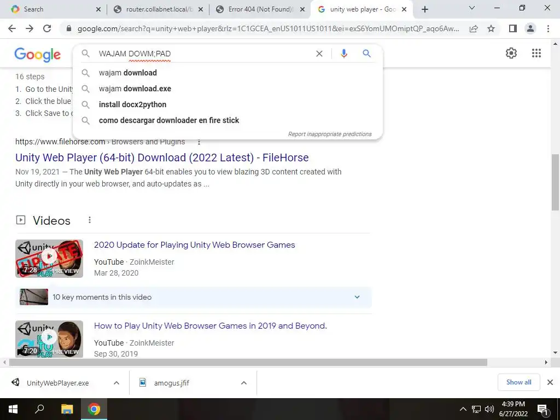Click the horizontal page scrollbar thumb
The image size is (560, 420).
(x=248, y=363)
